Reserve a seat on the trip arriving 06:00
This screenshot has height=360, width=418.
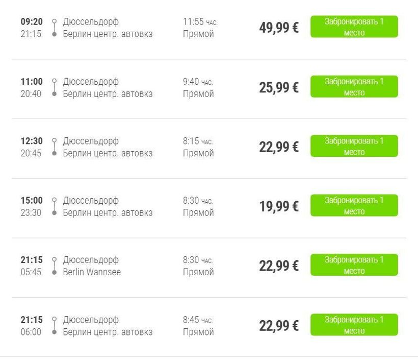354,325
